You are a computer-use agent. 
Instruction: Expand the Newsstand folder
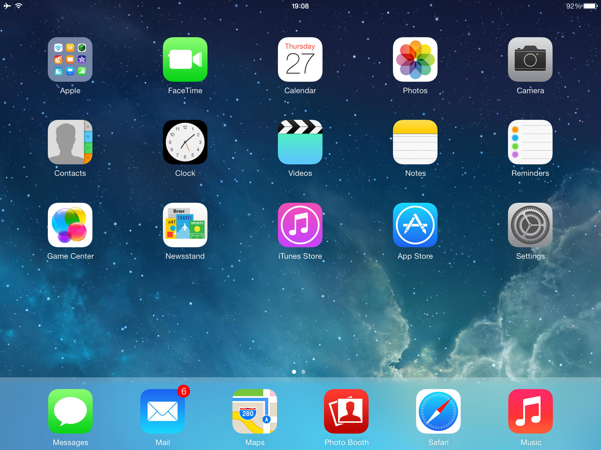(185, 225)
